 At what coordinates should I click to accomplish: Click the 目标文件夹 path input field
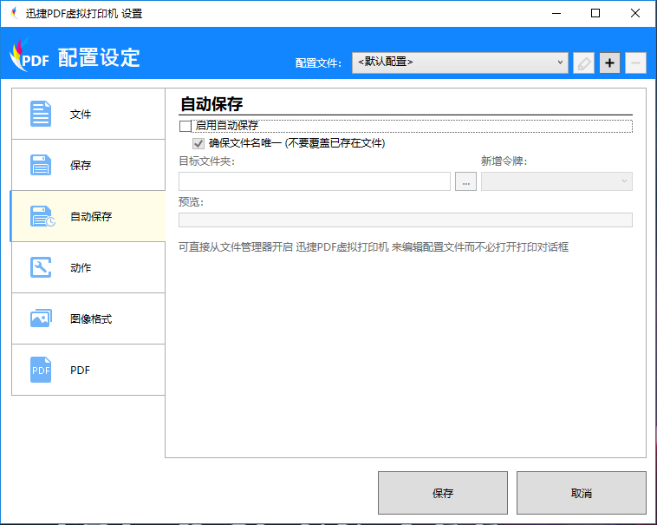point(315,181)
